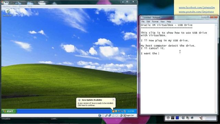Viewport: 220px width, 124px height.
Task: Open the VirtualBox Help menu
Action: click(x=30, y=7)
